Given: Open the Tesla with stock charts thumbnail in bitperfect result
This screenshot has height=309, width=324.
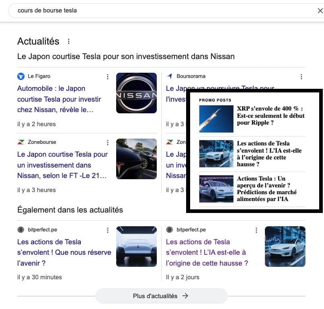Looking at the screenshot, I should click(x=285, y=246).
